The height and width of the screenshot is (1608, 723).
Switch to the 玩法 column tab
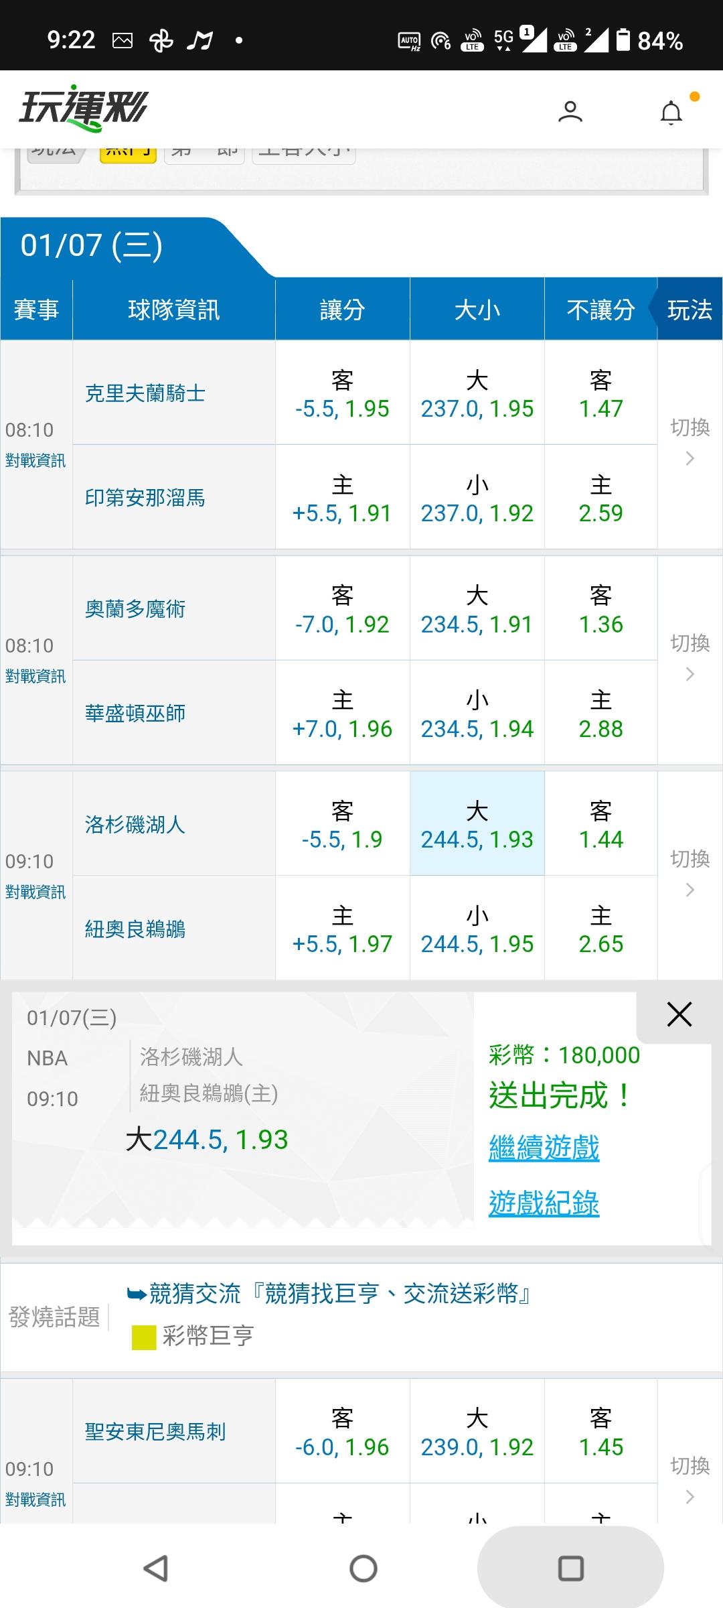point(690,310)
